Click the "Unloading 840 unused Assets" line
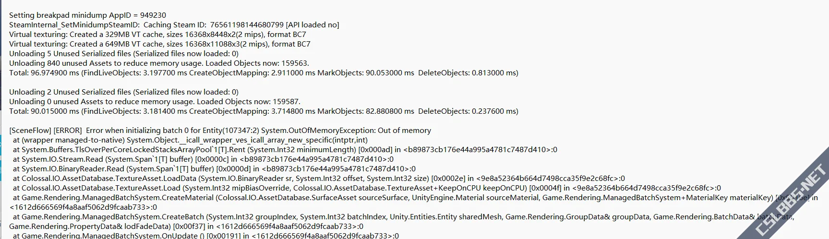 click(159, 63)
